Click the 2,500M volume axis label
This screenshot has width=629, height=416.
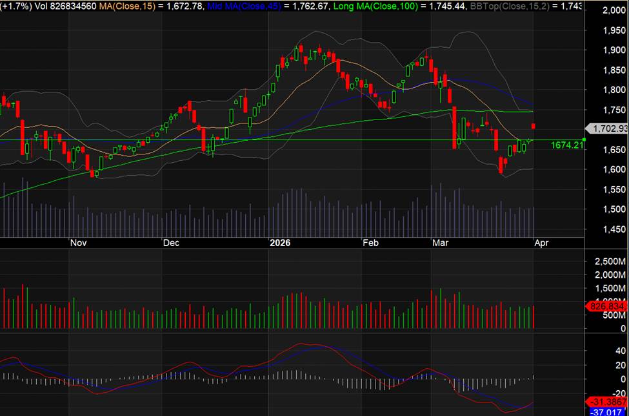click(610, 262)
